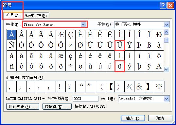
Task: Click the 字符代码 input field showing 00C1
Action: [86, 99]
